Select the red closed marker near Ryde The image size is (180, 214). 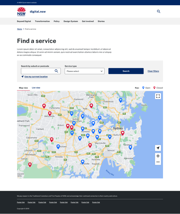point(91,105)
